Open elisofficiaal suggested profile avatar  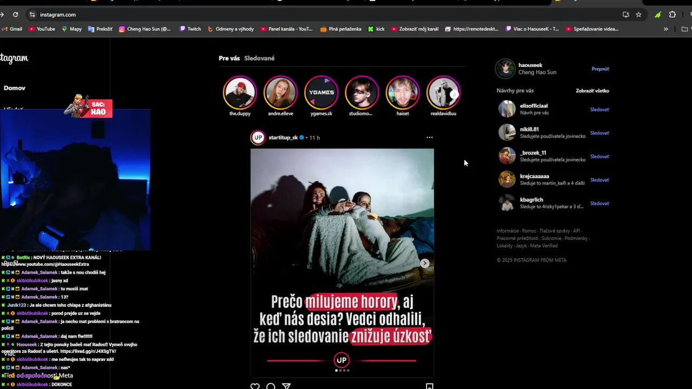tap(507, 109)
